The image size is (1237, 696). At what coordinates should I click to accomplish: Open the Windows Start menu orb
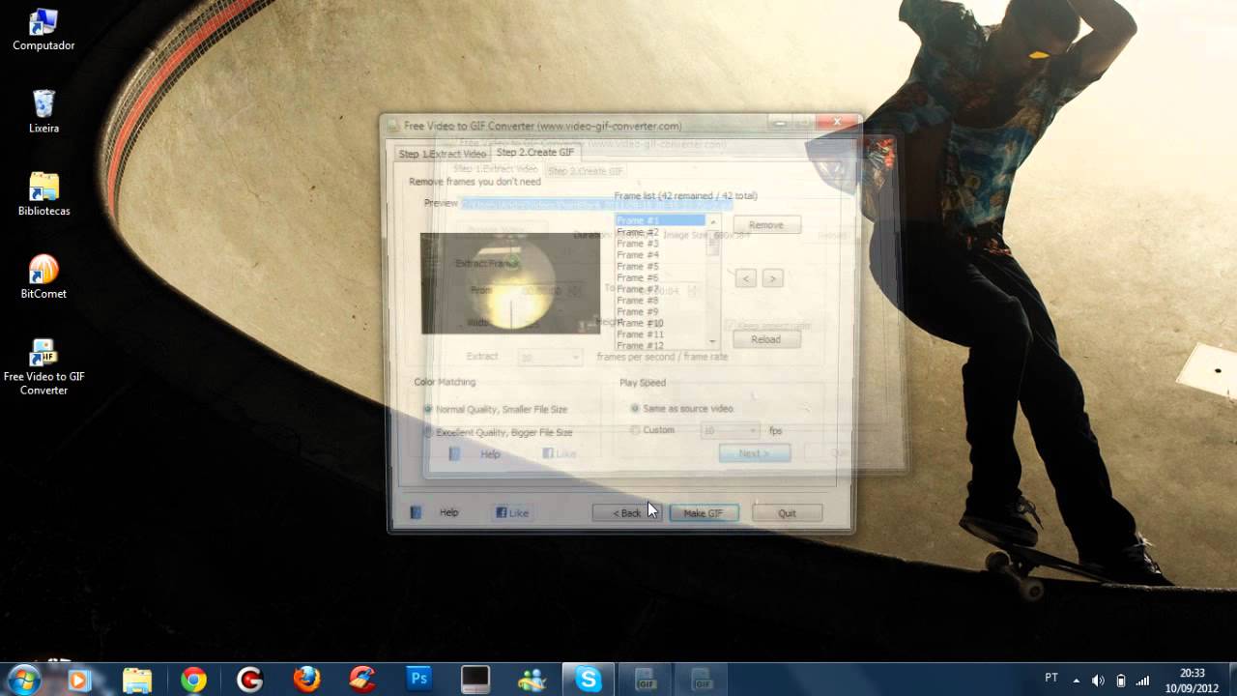tap(23, 680)
